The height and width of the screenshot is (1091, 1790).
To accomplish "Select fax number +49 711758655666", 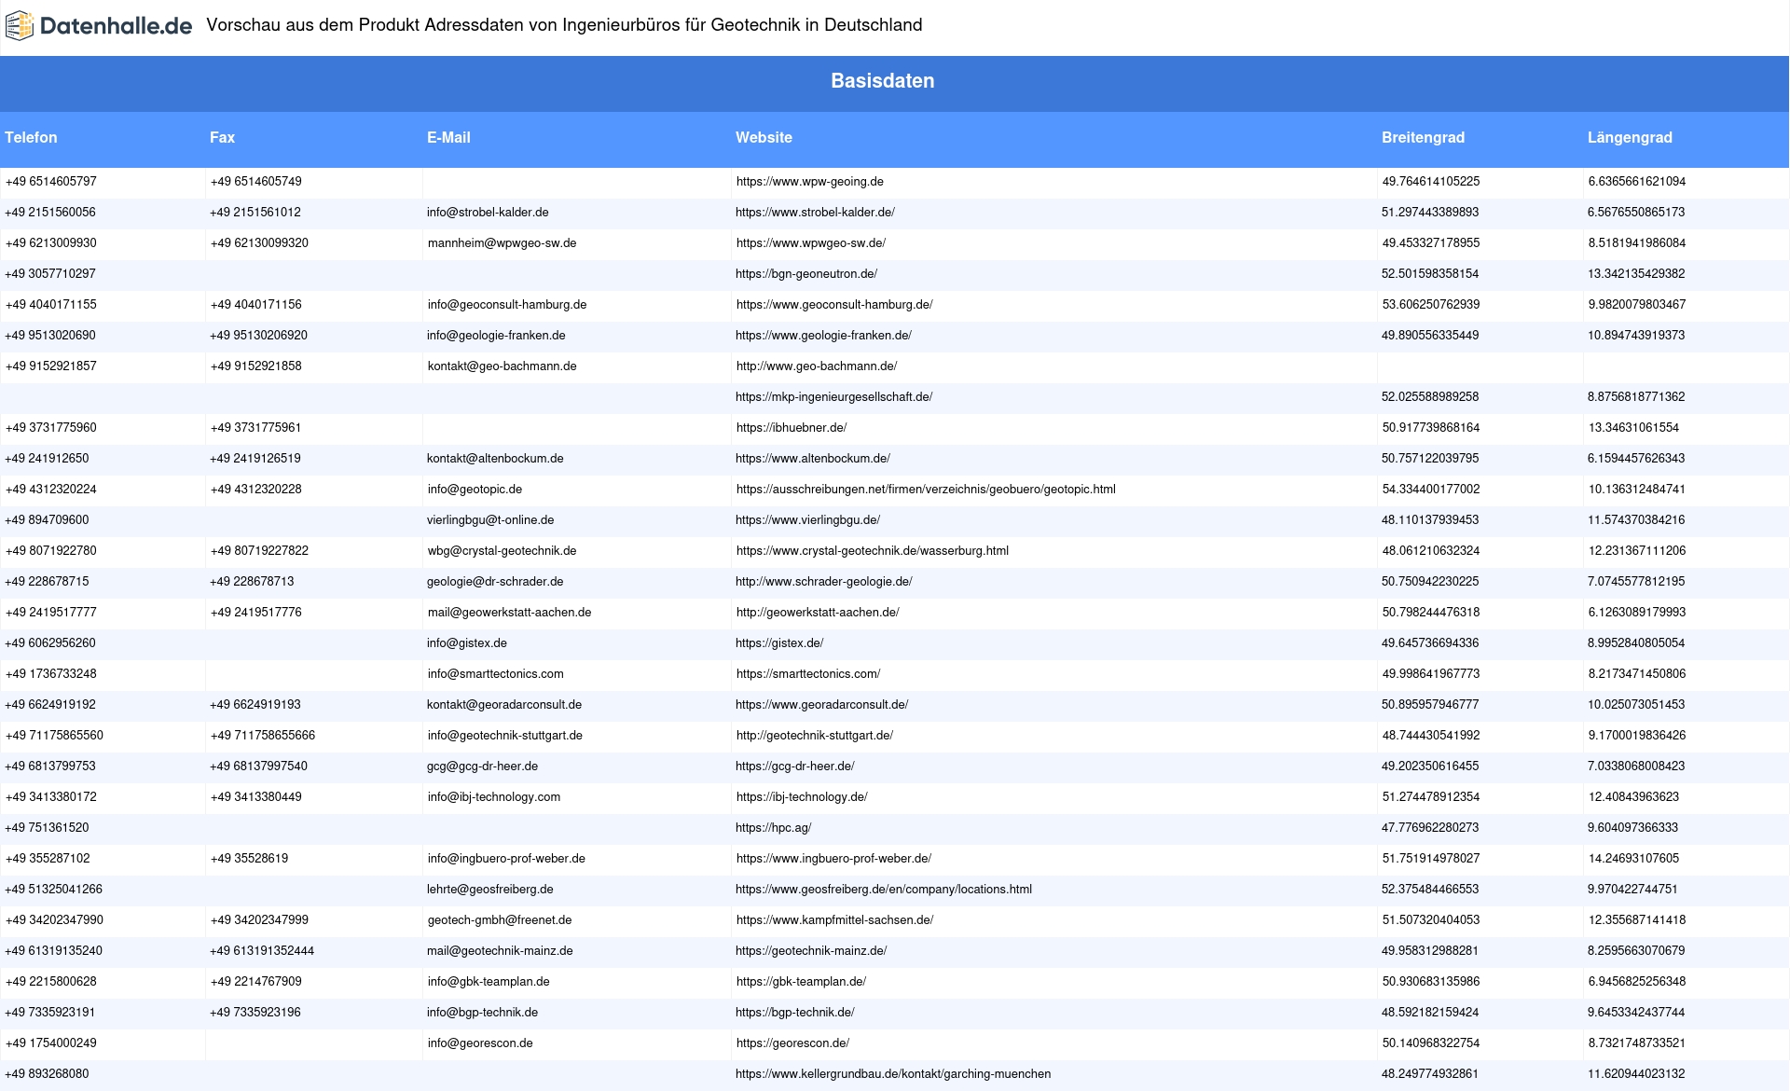I will pyautogui.click(x=263, y=736).
